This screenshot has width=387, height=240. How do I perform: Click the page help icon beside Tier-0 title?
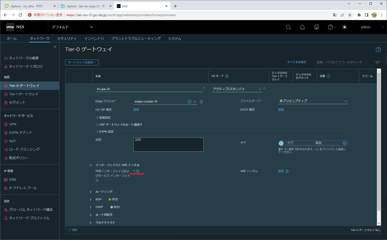point(378,50)
